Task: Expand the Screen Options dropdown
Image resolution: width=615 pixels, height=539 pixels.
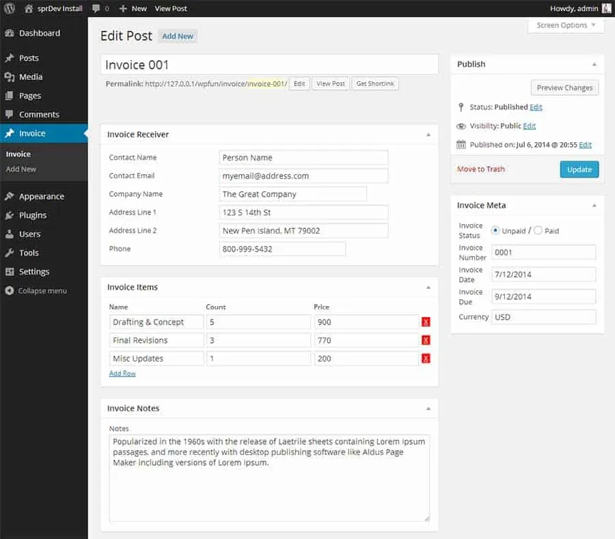Action: tap(566, 25)
